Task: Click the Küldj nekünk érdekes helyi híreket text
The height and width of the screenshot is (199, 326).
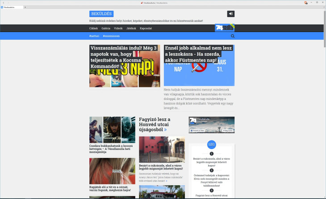Action: (146, 21)
